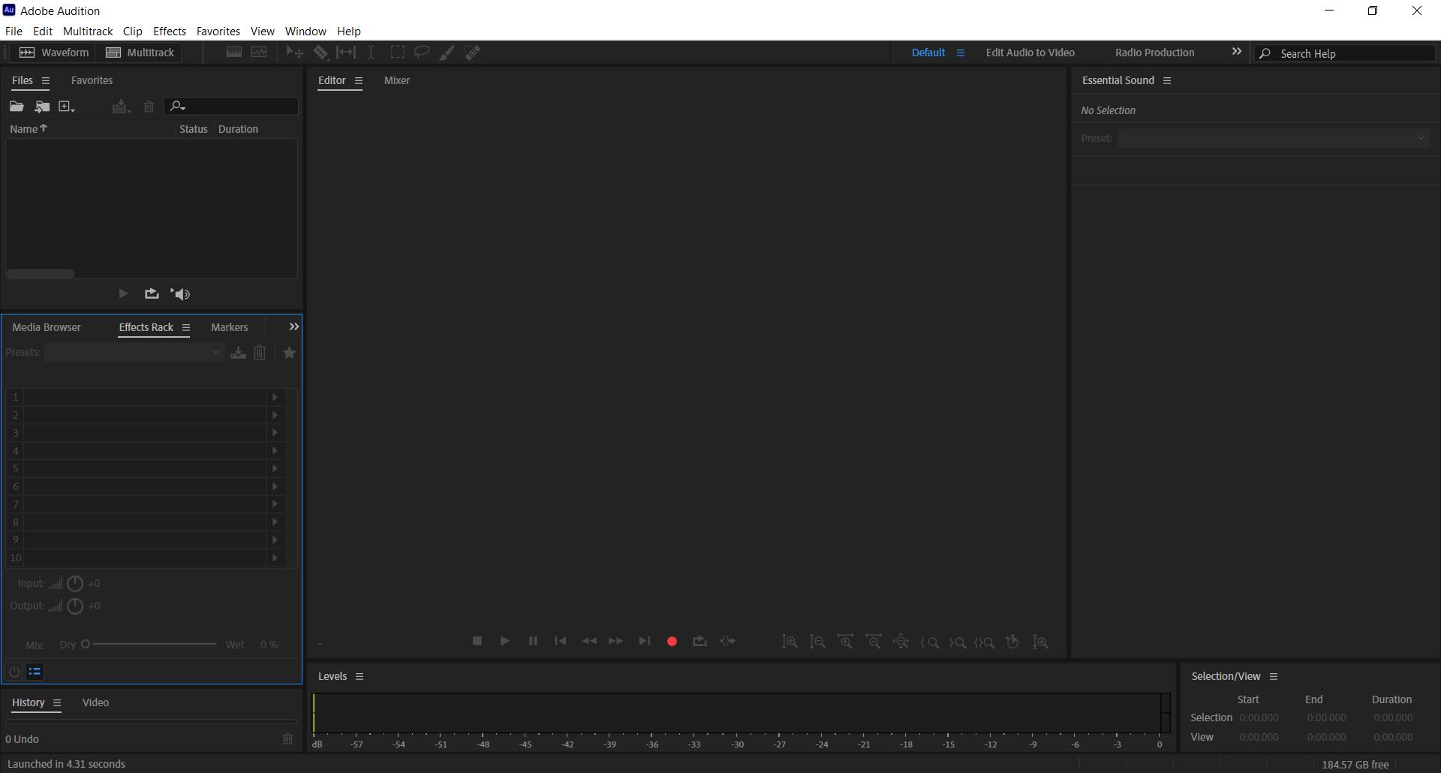Image resolution: width=1441 pixels, height=773 pixels.
Task: Activate the Marquee Selection tool
Action: (398, 52)
